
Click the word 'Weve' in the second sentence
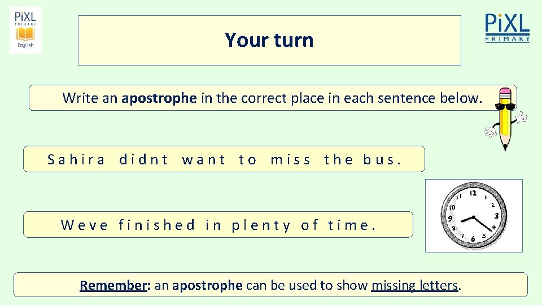tap(85, 225)
